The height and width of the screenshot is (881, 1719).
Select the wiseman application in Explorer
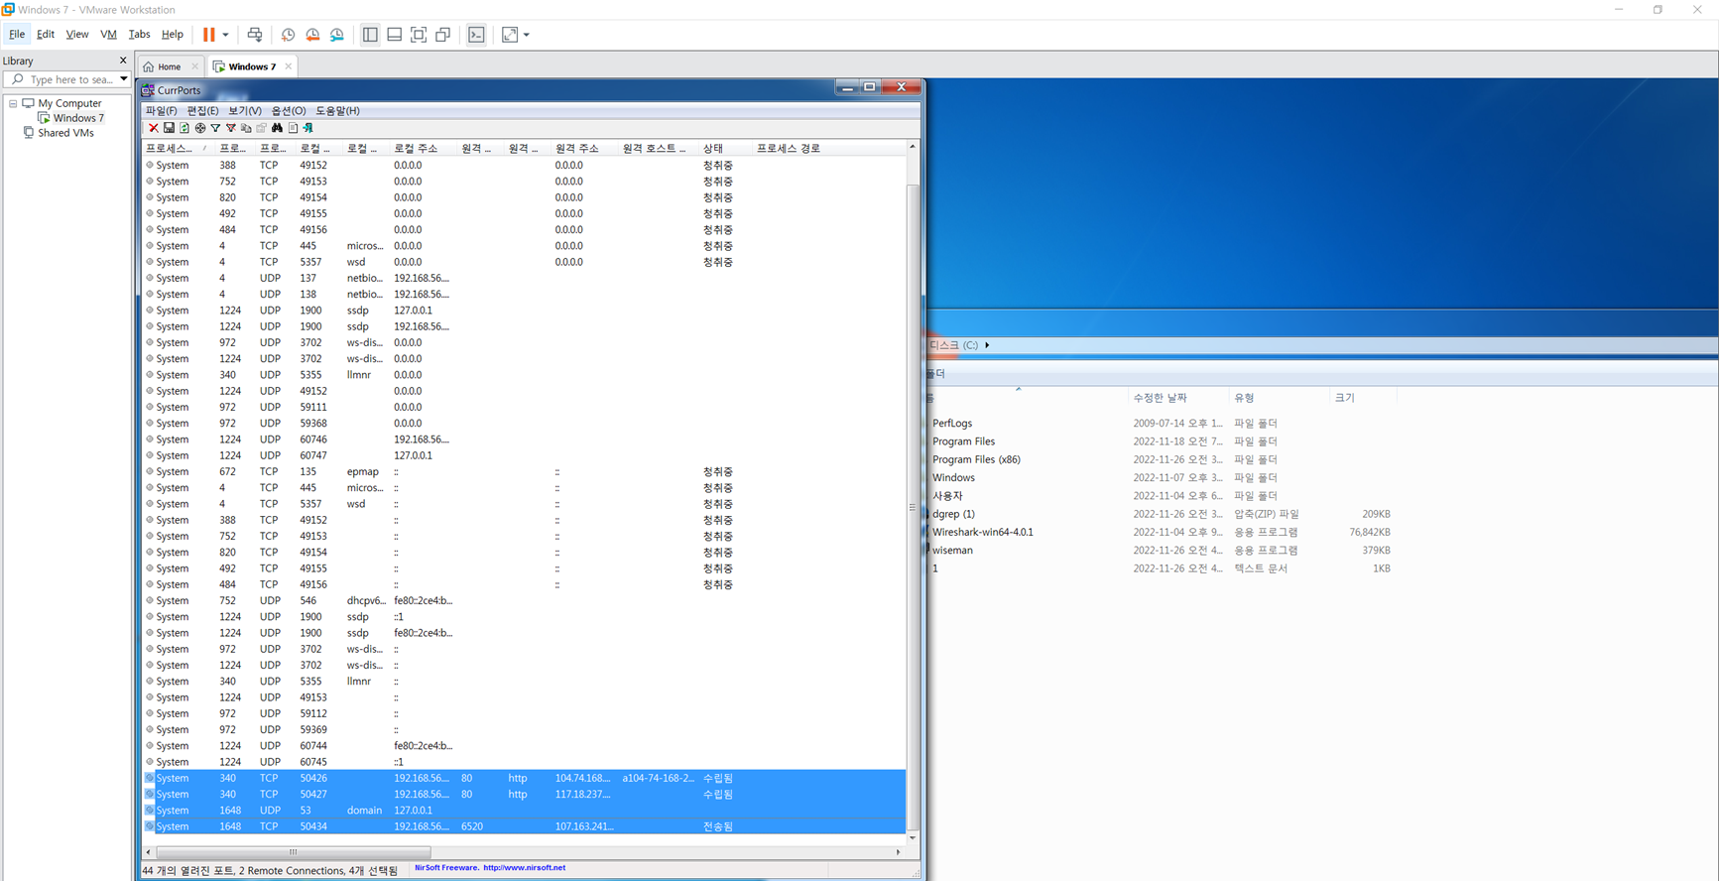(952, 551)
